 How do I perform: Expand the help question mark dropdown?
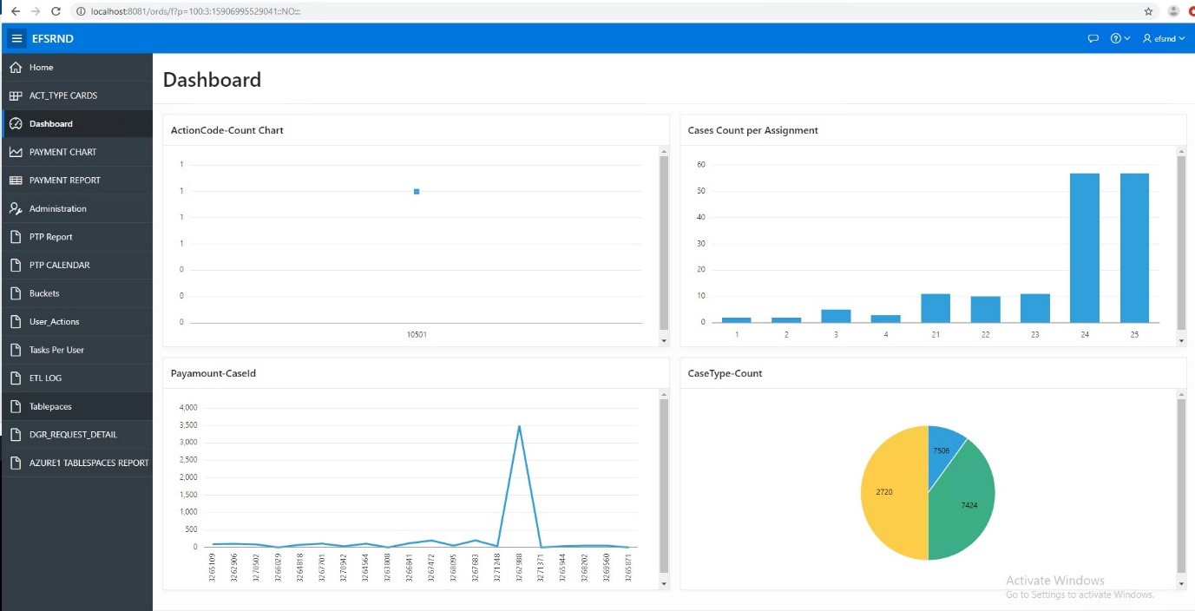pyautogui.click(x=1119, y=38)
